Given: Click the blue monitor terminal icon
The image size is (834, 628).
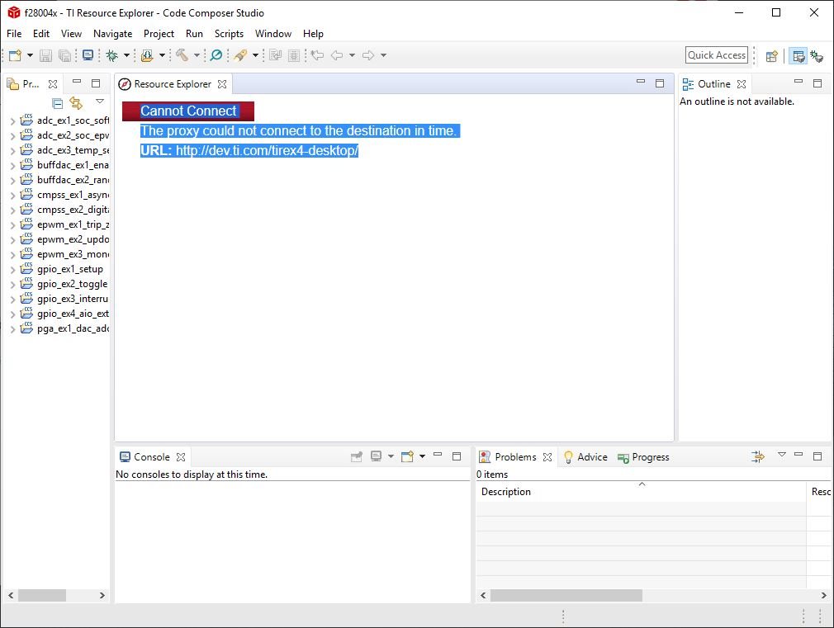Looking at the screenshot, I should (88, 55).
